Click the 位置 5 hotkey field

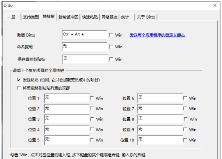67,140
